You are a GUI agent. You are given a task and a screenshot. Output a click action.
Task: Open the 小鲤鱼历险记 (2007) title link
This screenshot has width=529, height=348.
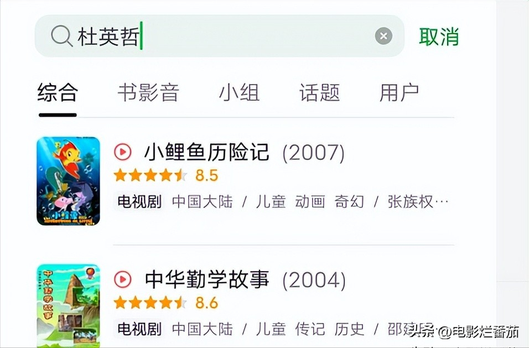click(245, 152)
